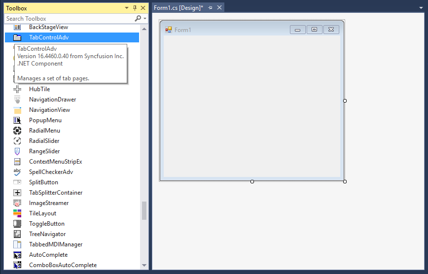Select the ContextMenuStripEx icon
The width and height of the screenshot is (428, 274).
[x=17, y=162]
